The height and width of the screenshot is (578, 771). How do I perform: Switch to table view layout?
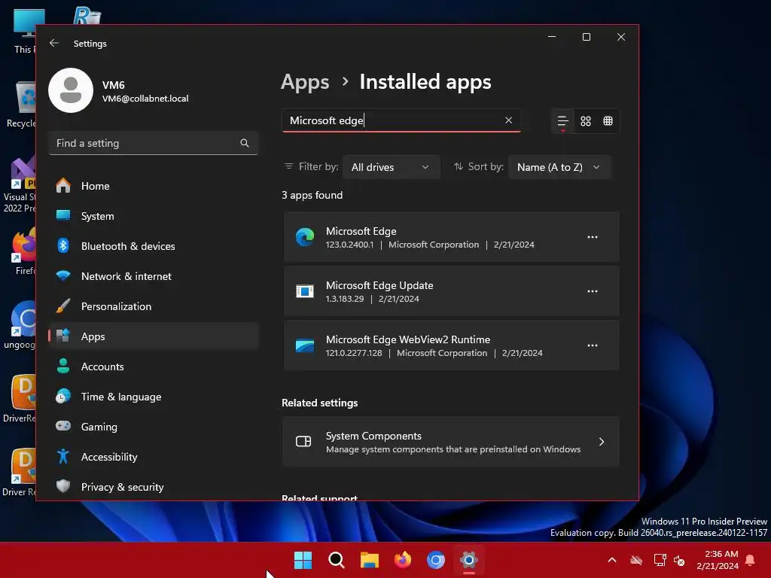[x=608, y=121]
